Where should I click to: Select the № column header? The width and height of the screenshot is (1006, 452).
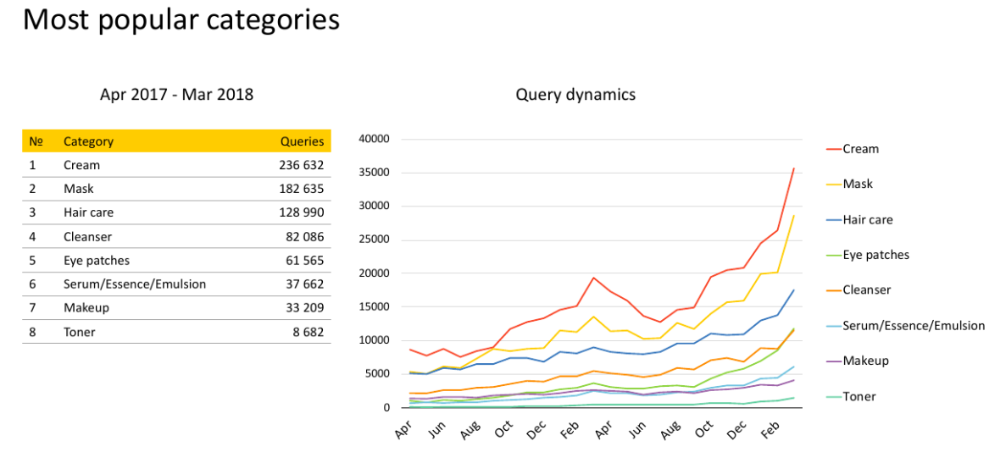pyautogui.click(x=36, y=141)
